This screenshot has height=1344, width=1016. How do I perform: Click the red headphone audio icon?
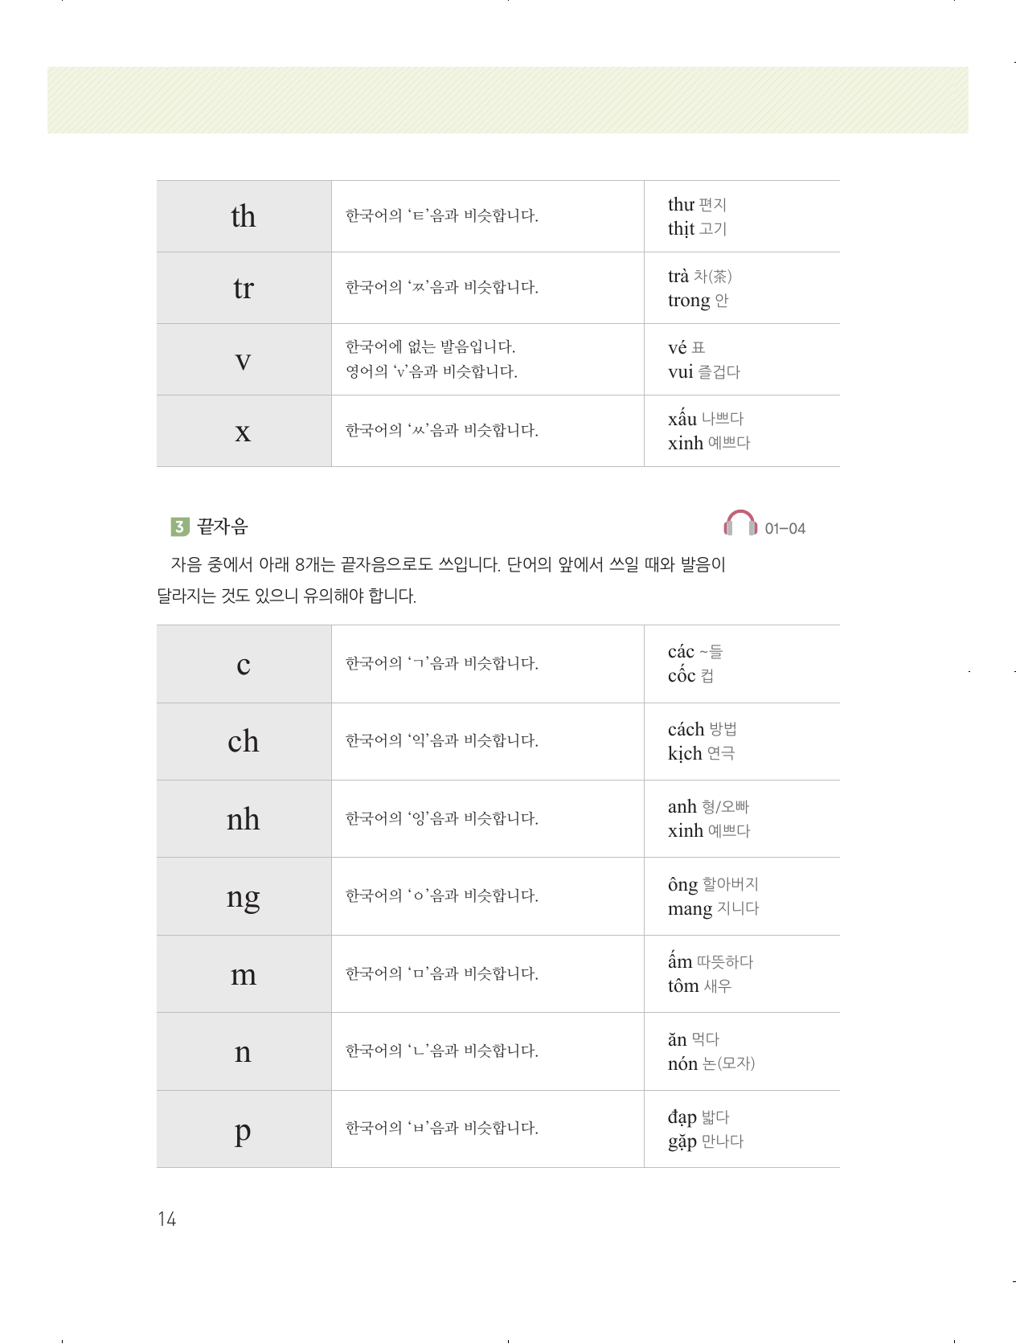pos(740,524)
